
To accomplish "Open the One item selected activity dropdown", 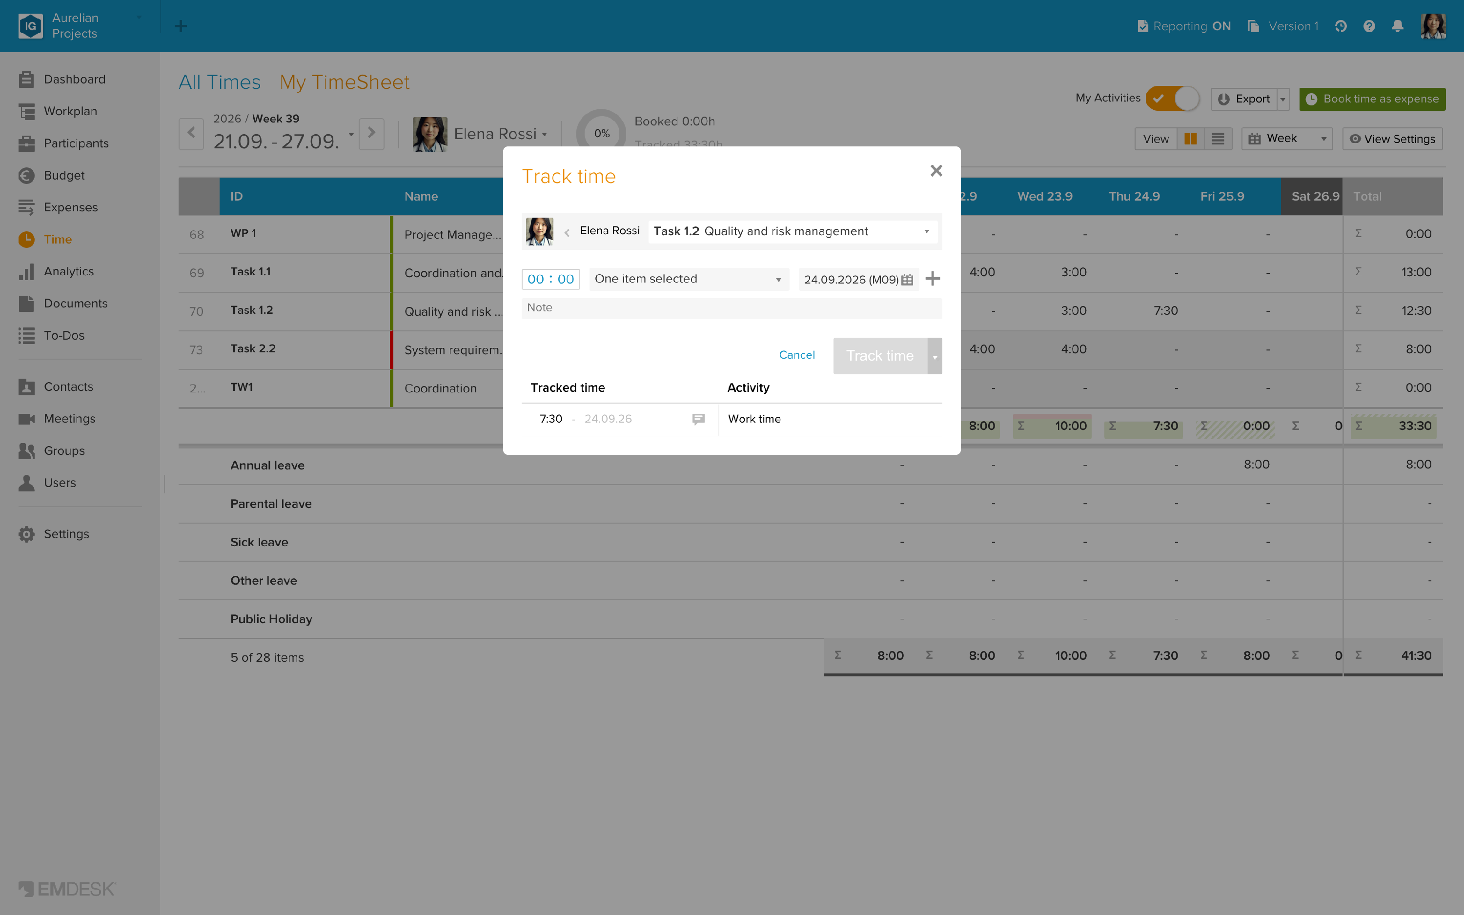I will (x=689, y=279).
